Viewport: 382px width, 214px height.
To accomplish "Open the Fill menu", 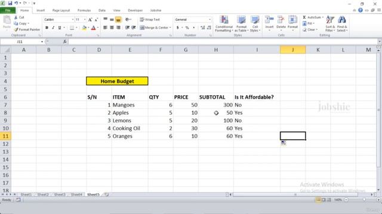I will pyautogui.click(x=309, y=23).
